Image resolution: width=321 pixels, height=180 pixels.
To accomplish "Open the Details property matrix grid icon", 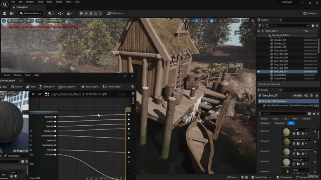I will [309, 114].
